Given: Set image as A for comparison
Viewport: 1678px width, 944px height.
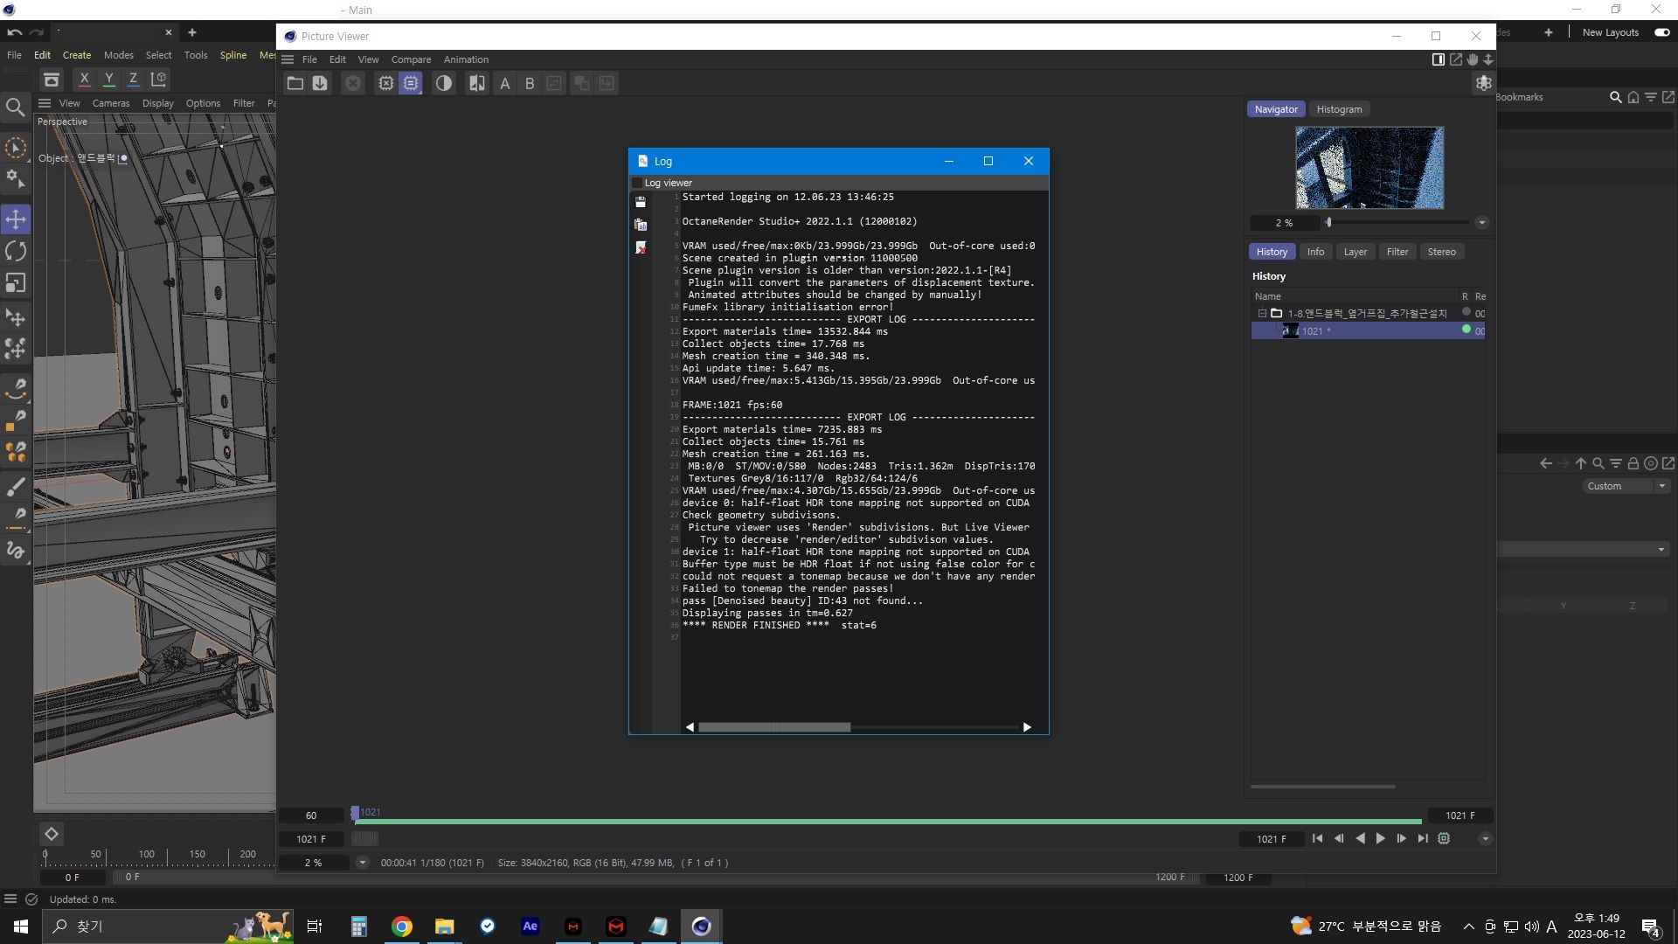Looking at the screenshot, I should [x=504, y=84].
